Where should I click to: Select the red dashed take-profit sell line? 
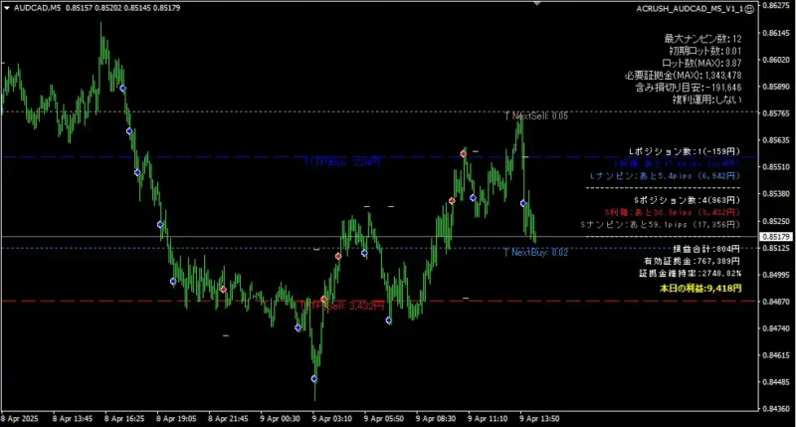149,301
